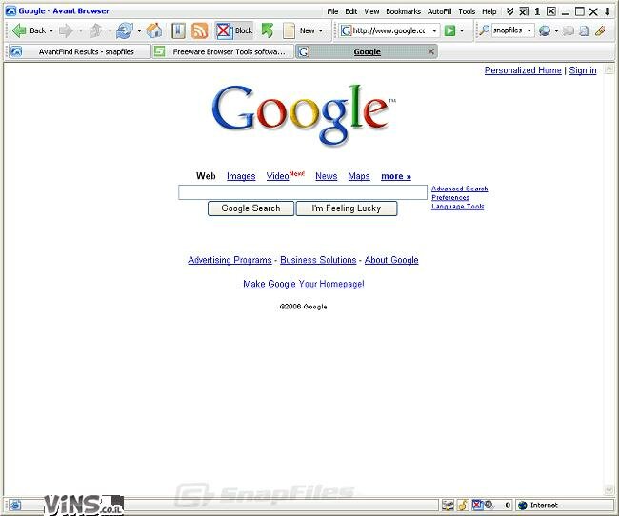Expand the address bar URL dropdown
Viewport: 619px width, 516px height.
click(434, 30)
